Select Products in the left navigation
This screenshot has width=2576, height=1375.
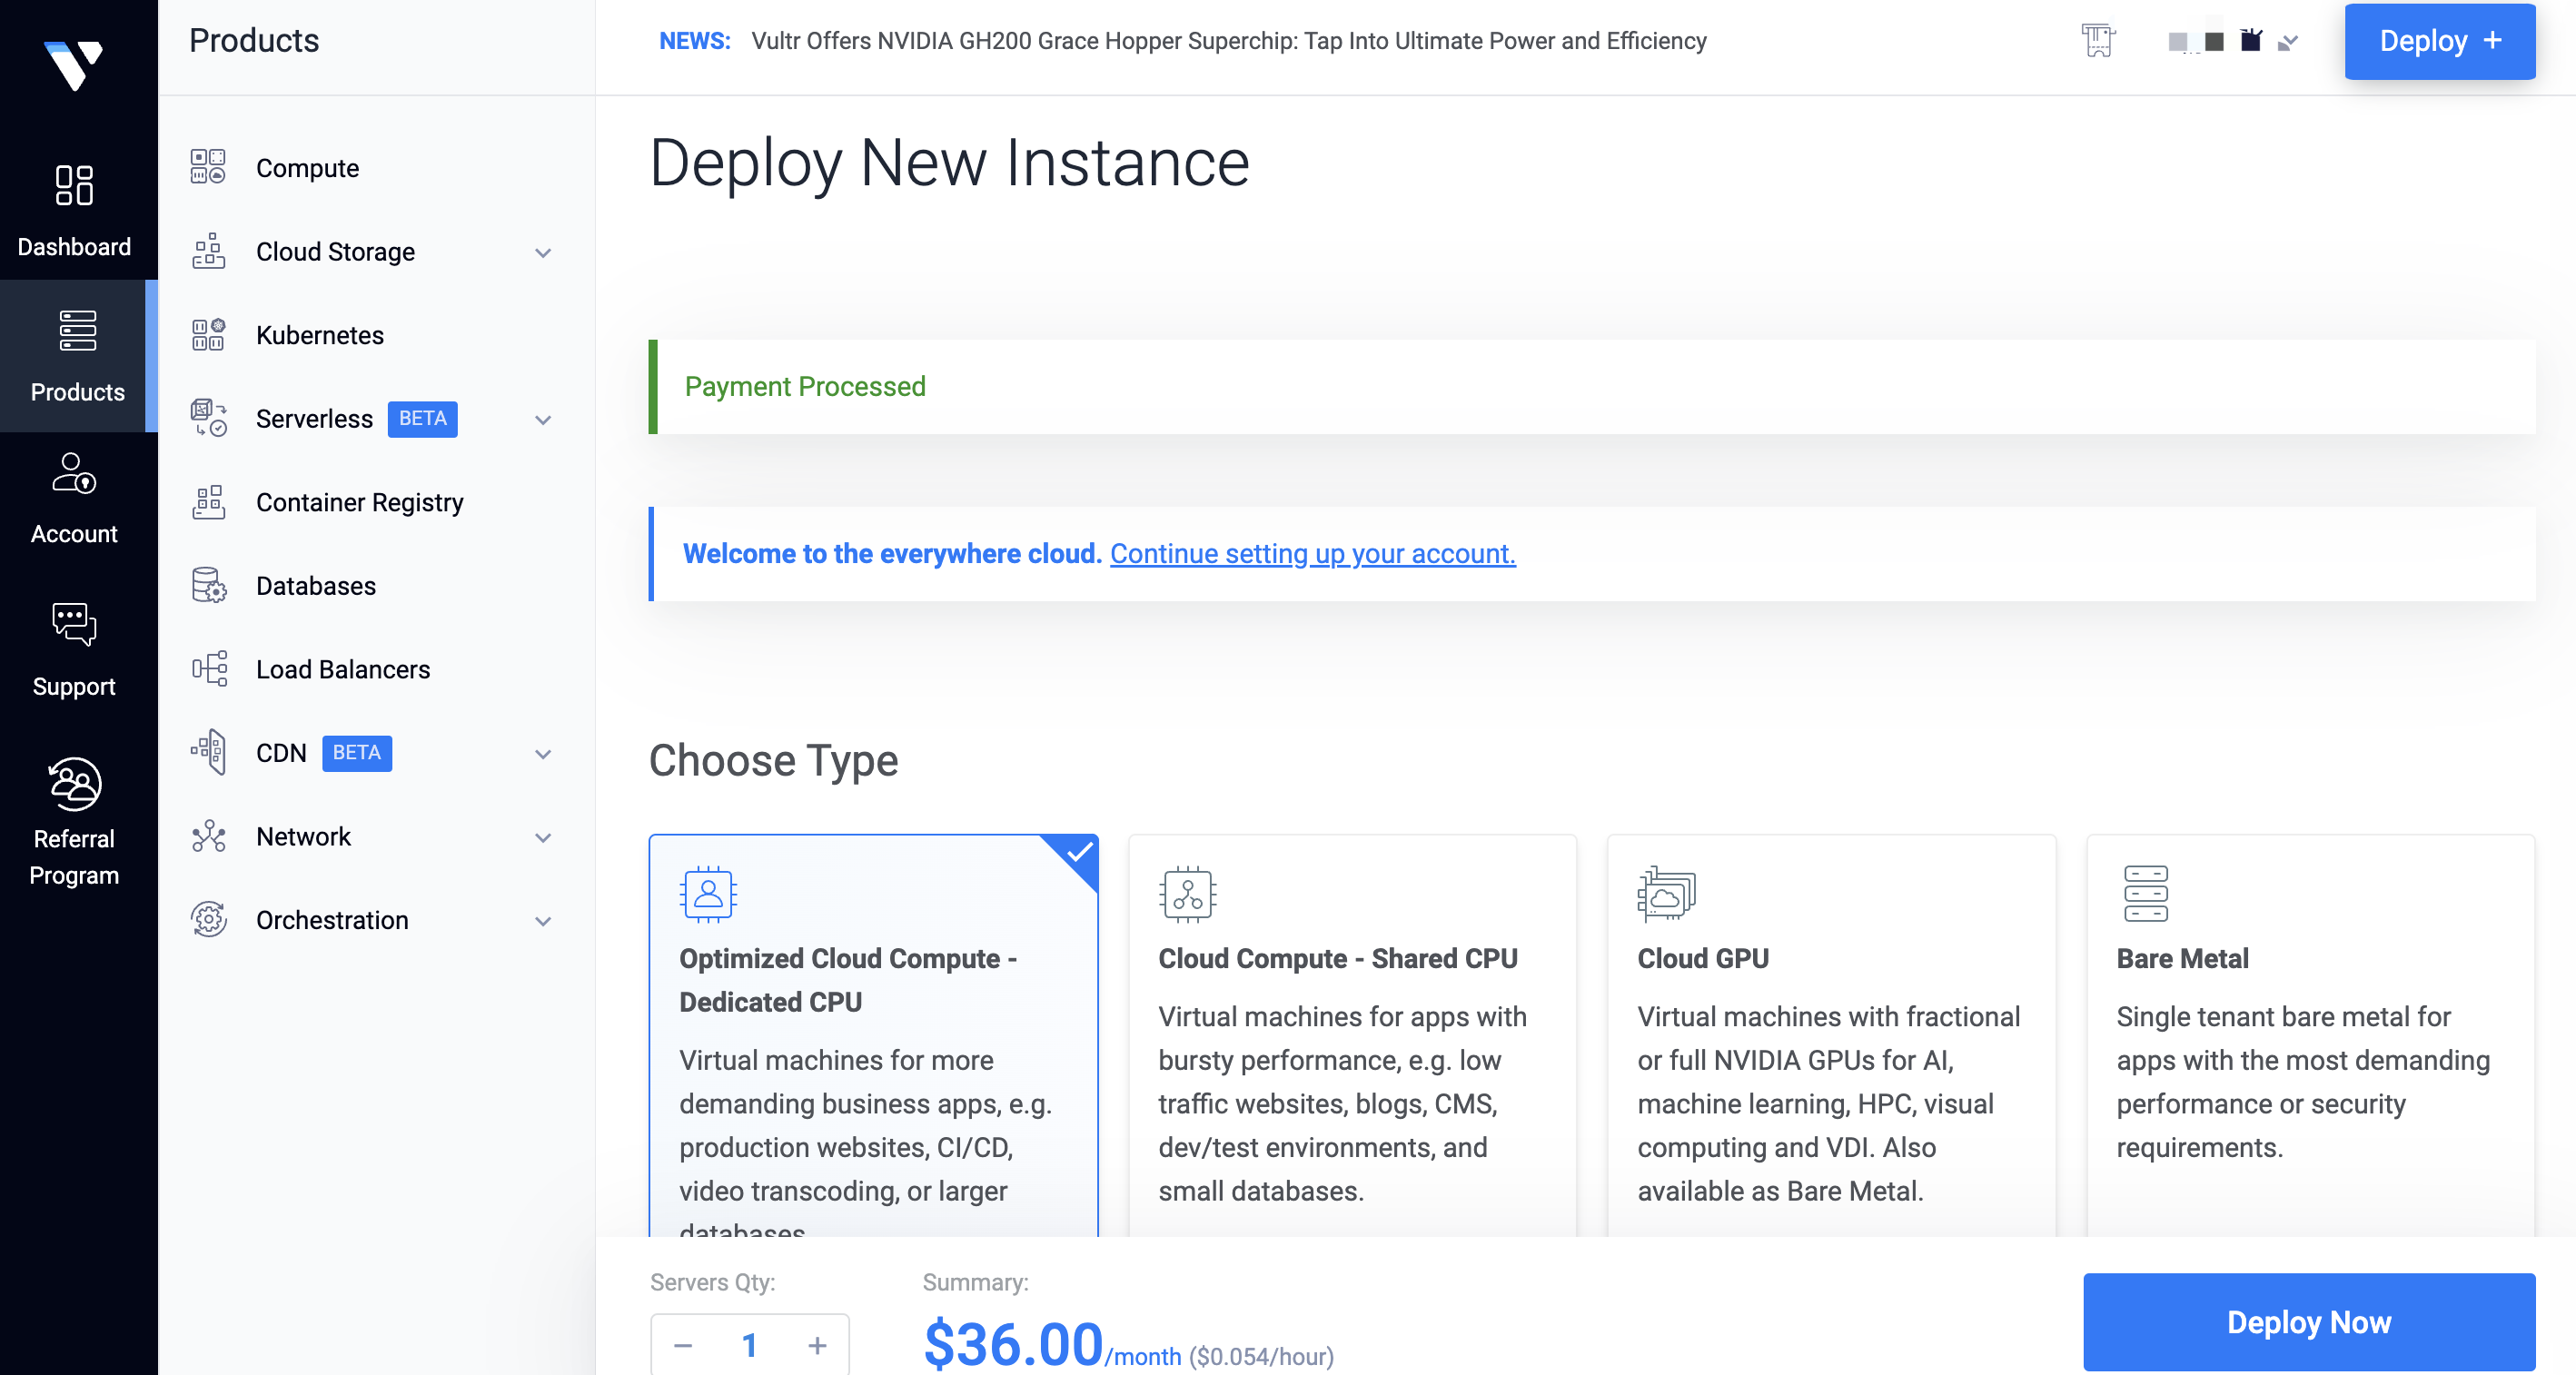(x=77, y=356)
